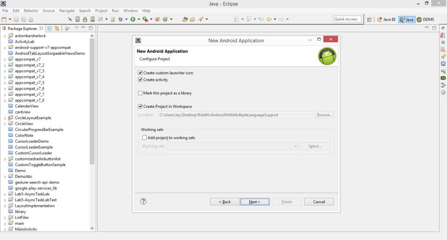Toggle Create Project in Workspace checkbox

click(140, 106)
